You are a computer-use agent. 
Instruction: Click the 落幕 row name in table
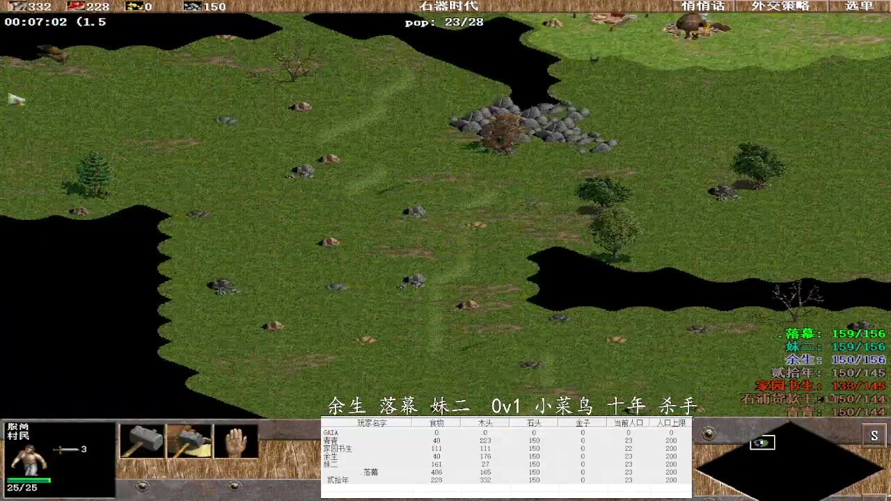pyautogui.click(x=371, y=472)
